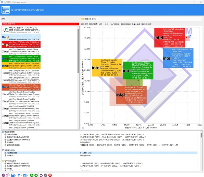The image size is (204, 177).
Task: Click the bar chart icon in bottom toolbar
Action: (25, 175)
